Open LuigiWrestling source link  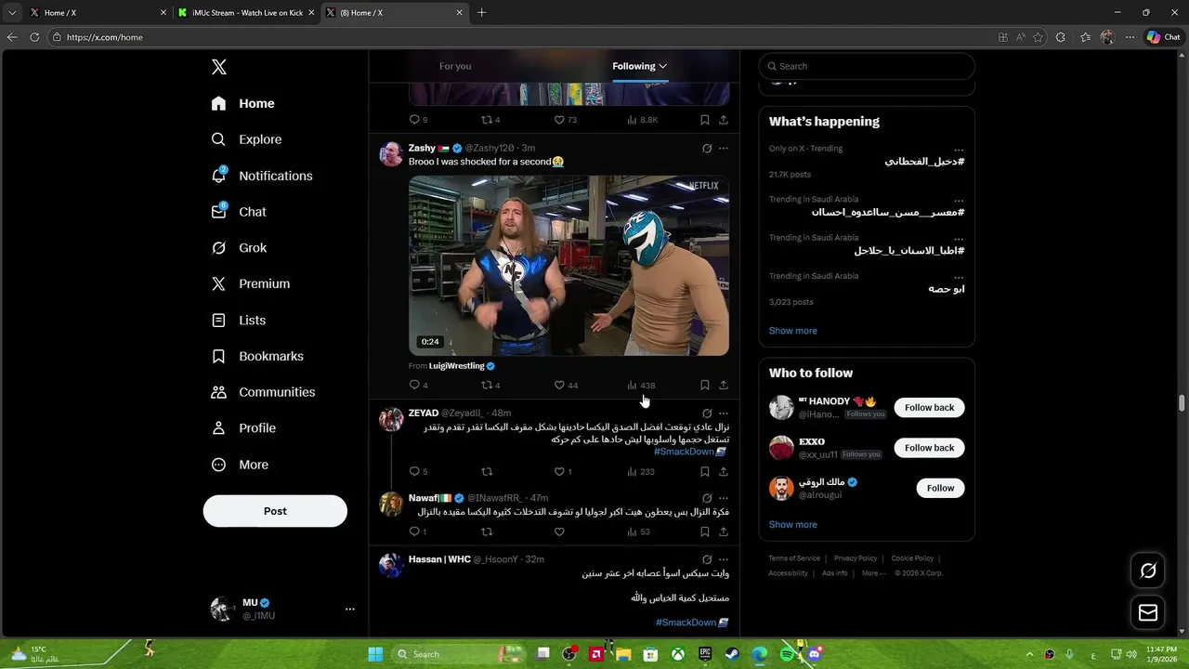(x=456, y=366)
